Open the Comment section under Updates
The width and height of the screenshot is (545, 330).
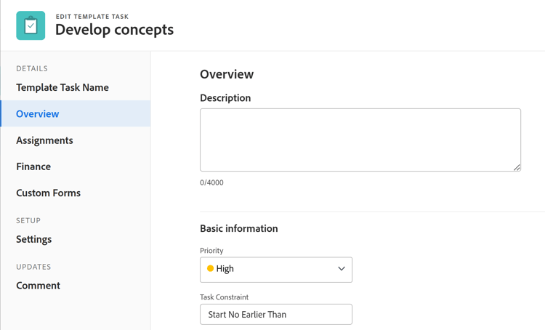(x=38, y=286)
